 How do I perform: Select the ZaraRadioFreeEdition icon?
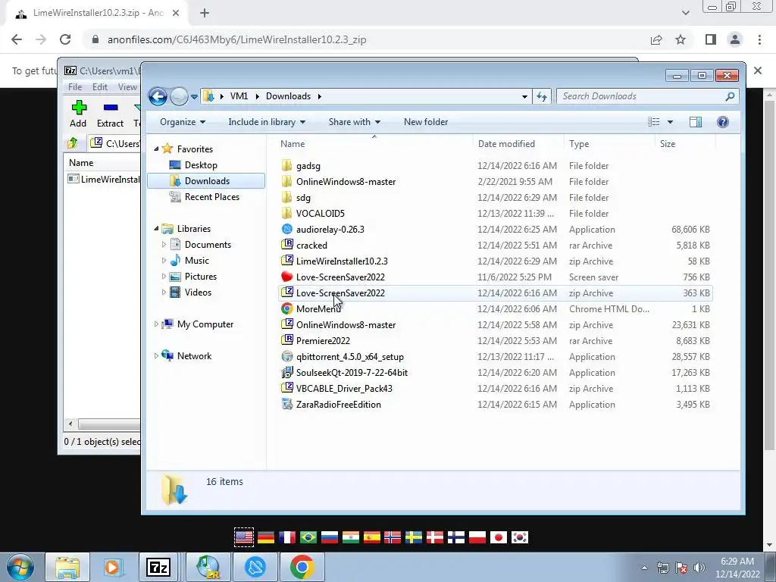point(287,405)
